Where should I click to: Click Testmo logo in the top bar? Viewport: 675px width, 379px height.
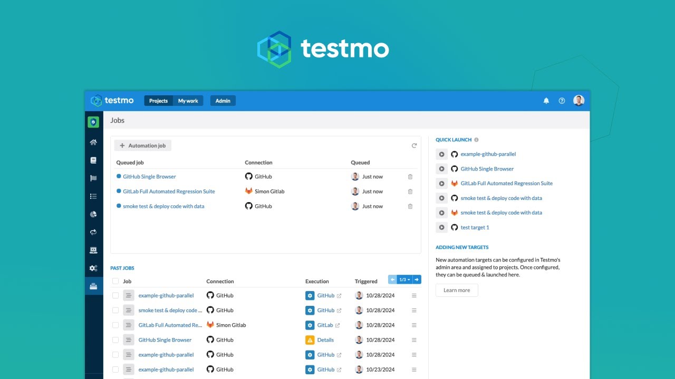pos(112,101)
